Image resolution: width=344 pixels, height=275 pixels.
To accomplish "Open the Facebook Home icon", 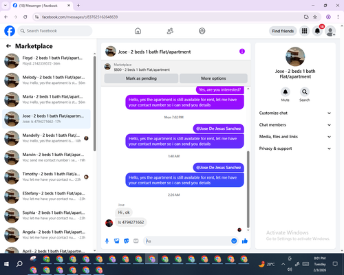I will coord(138,31).
